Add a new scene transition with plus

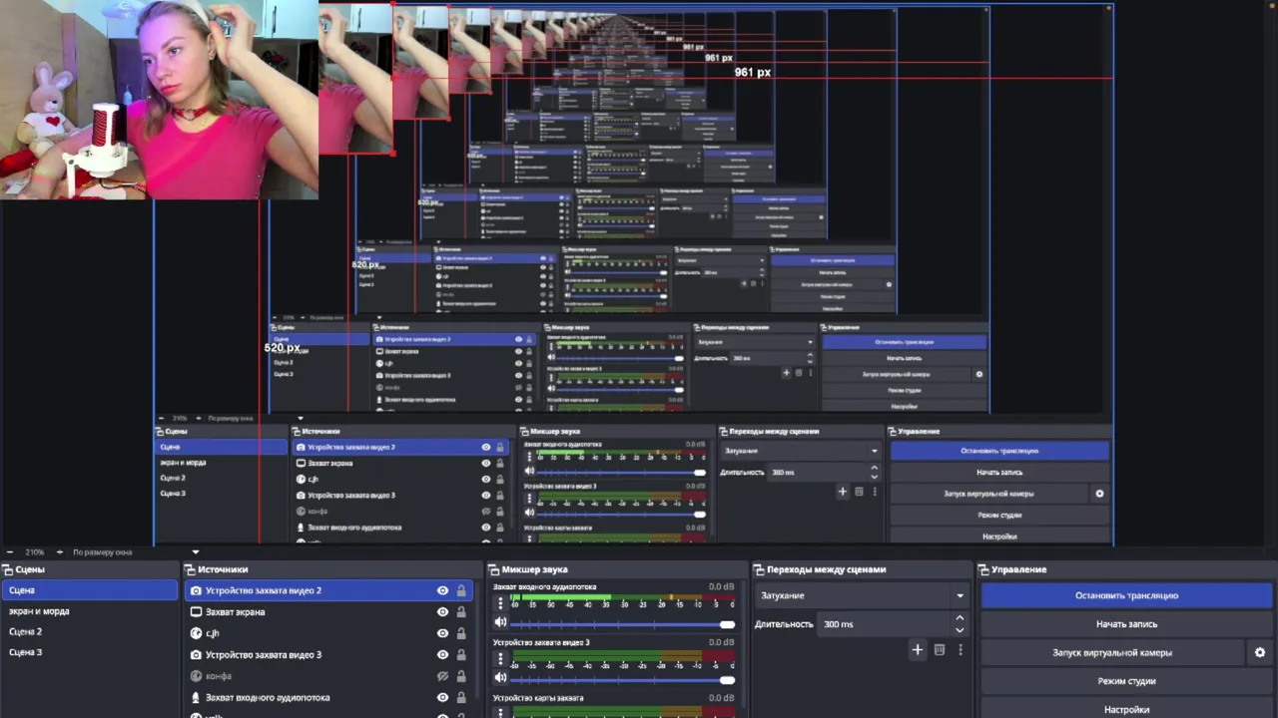918,650
